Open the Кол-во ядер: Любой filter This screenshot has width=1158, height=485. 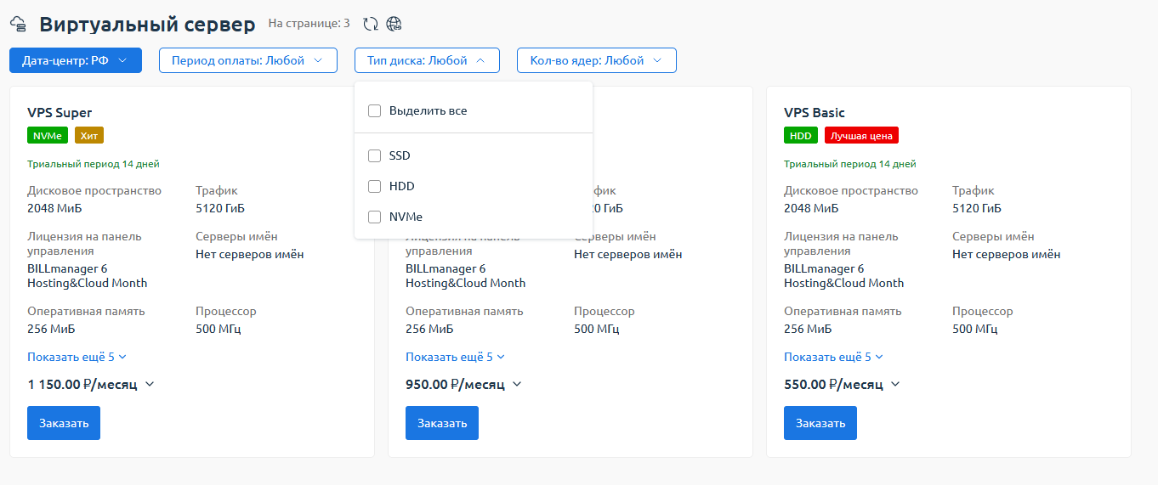pos(597,60)
